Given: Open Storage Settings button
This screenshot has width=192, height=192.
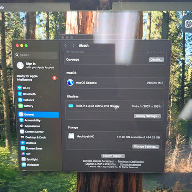Looking at the screenshot, I should point(146,146).
